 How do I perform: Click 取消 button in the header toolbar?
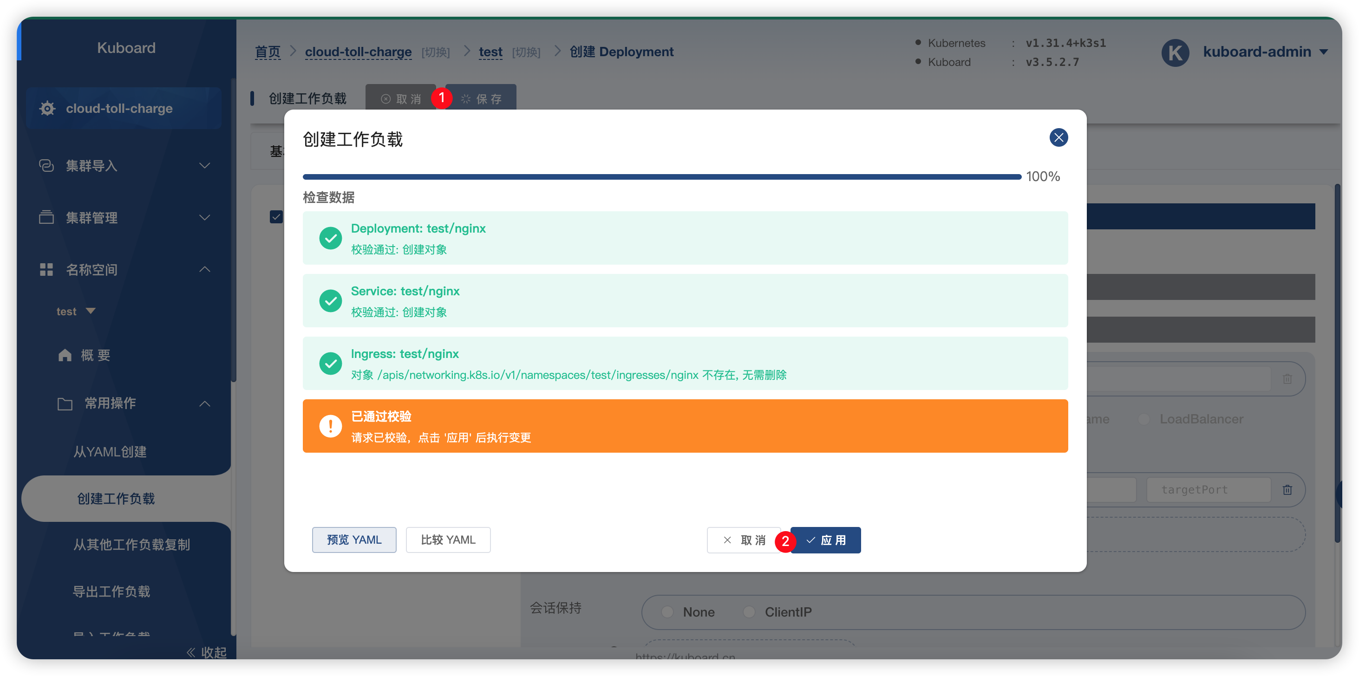400,98
